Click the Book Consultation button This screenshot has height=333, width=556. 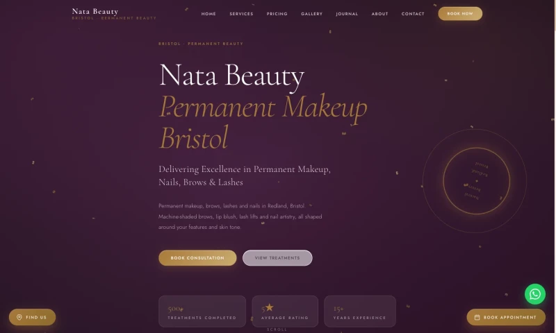click(x=197, y=257)
